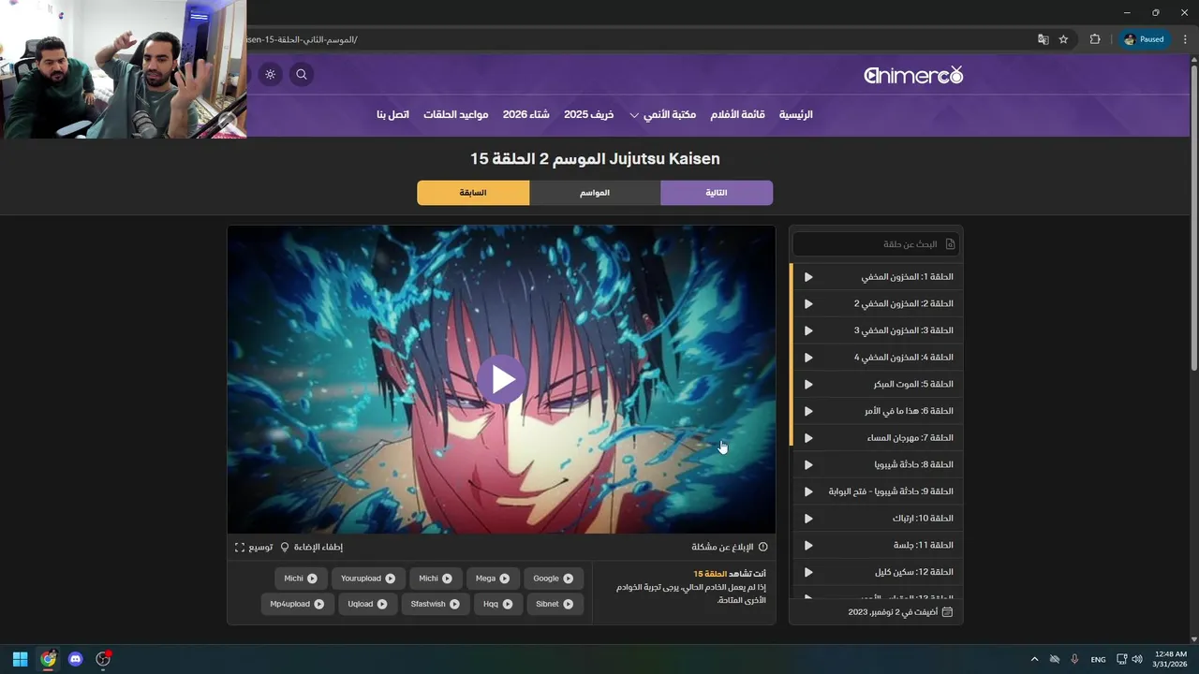Bookmark this page with the star icon
The width and height of the screenshot is (1199, 674).
tap(1063, 39)
